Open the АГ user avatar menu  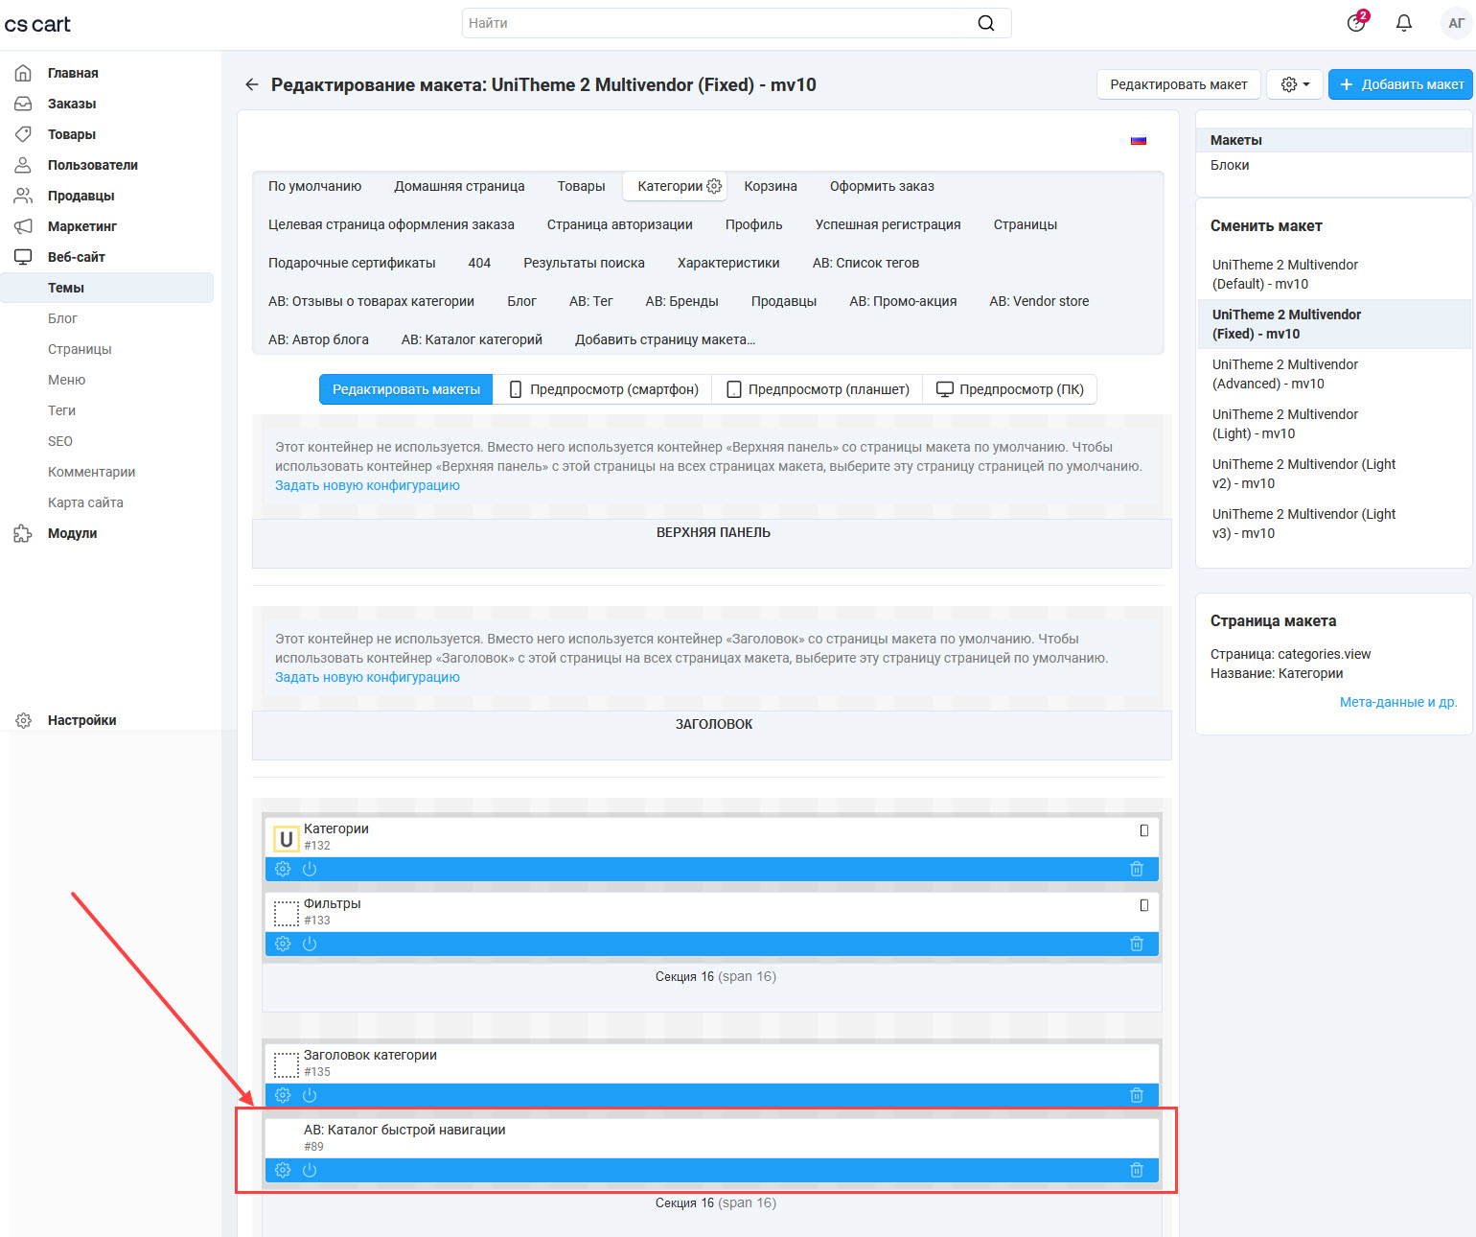click(x=1457, y=23)
